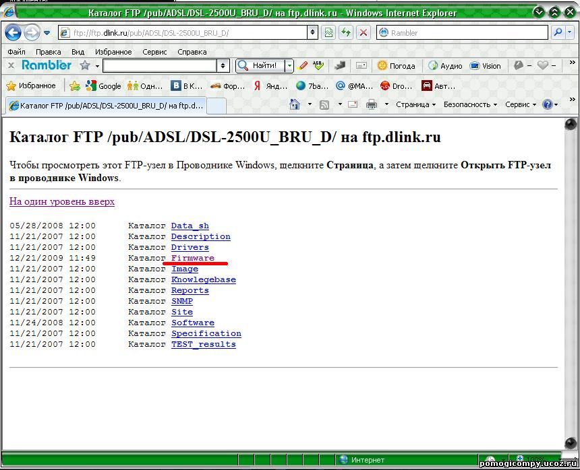Open the Избранное favorites star button
The width and height of the screenshot is (580, 470).
click(x=31, y=86)
